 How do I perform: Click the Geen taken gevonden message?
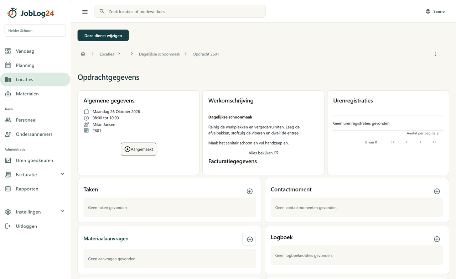(108, 207)
